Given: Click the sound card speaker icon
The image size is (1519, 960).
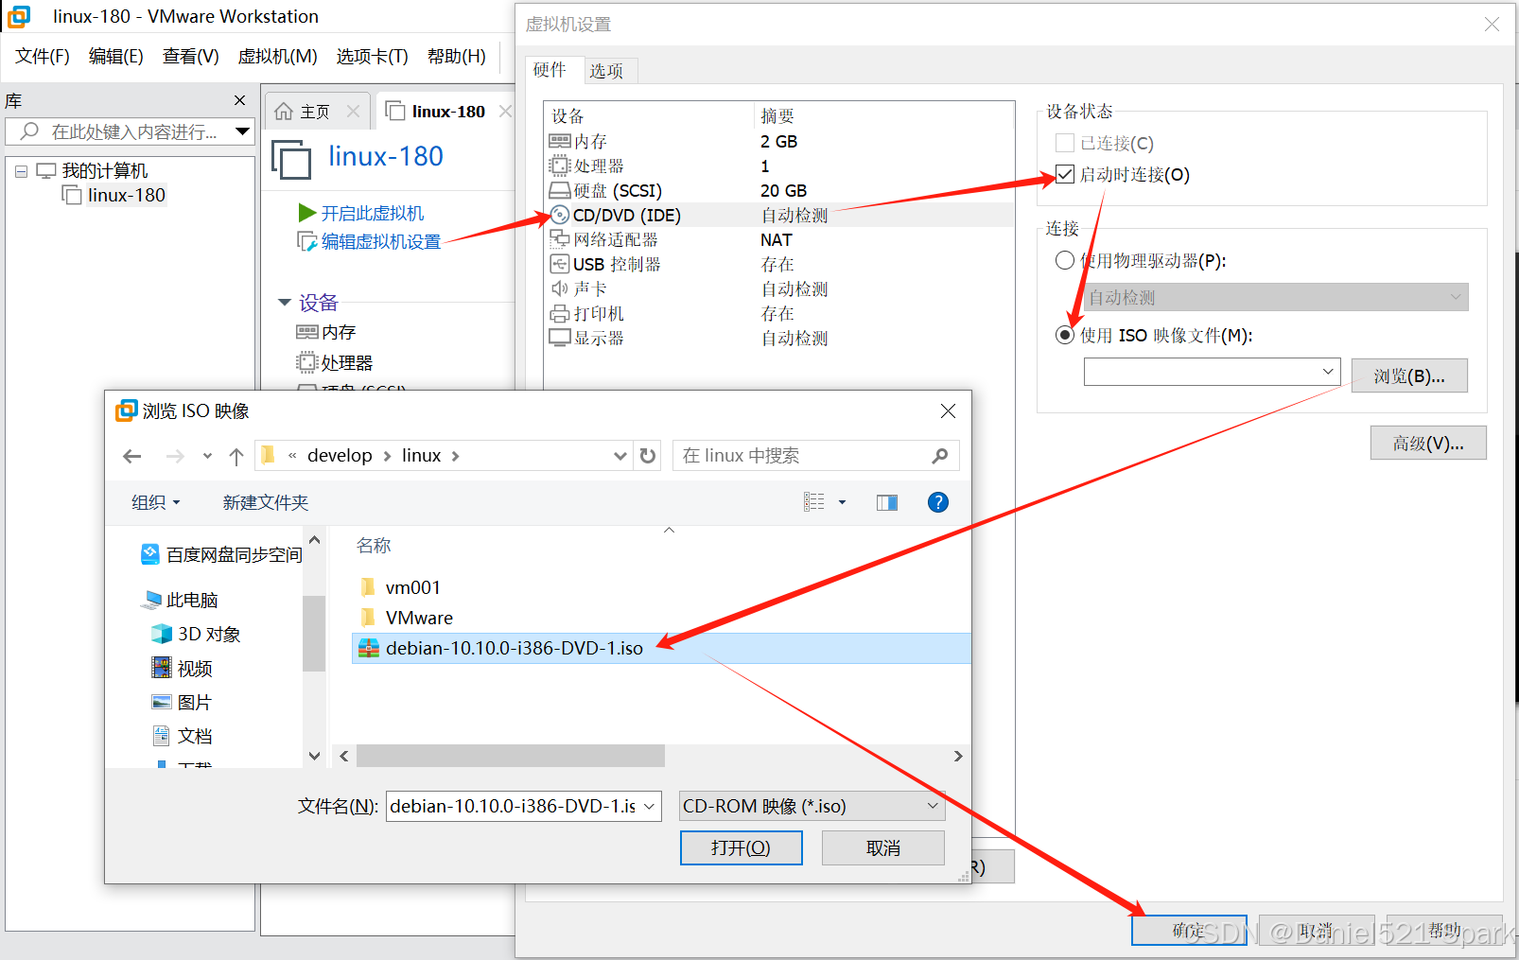Looking at the screenshot, I should [x=560, y=289].
